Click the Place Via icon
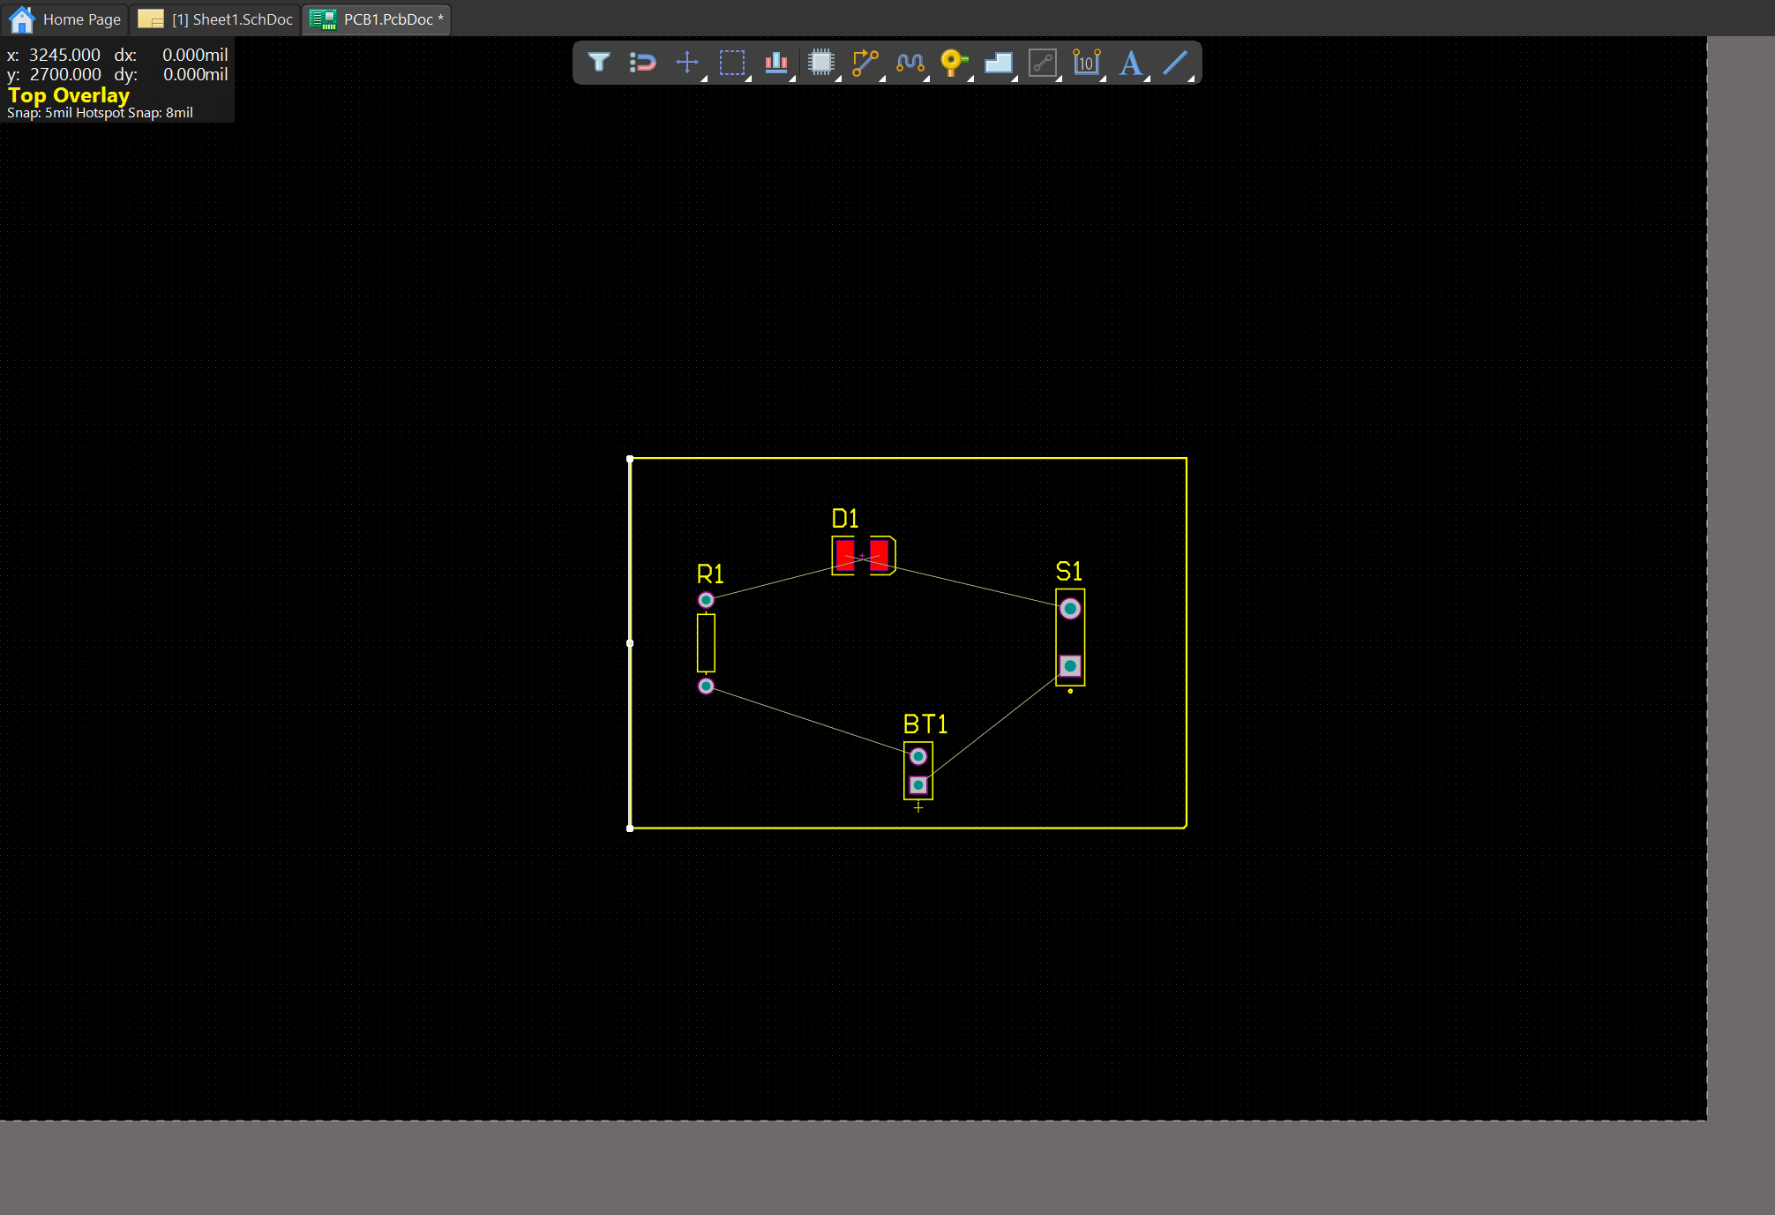The image size is (1775, 1215). pos(953,63)
